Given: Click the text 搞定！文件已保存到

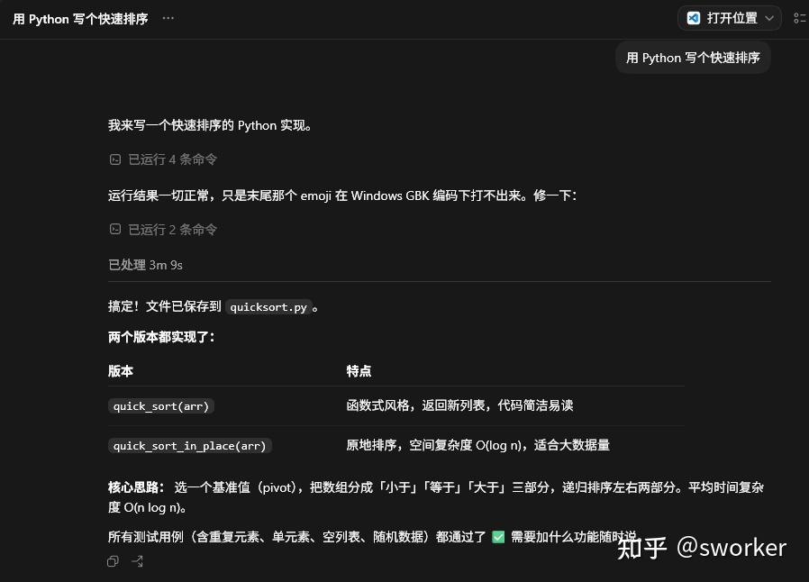Looking at the screenshot, I should pos(165,306).
